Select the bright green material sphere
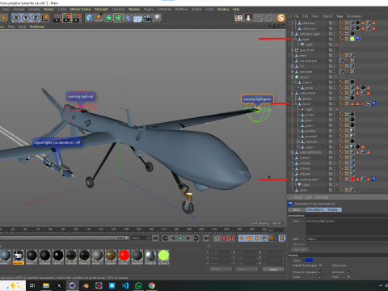The width and height of the screenshot is (388, 291). click(x=163, y=255)
